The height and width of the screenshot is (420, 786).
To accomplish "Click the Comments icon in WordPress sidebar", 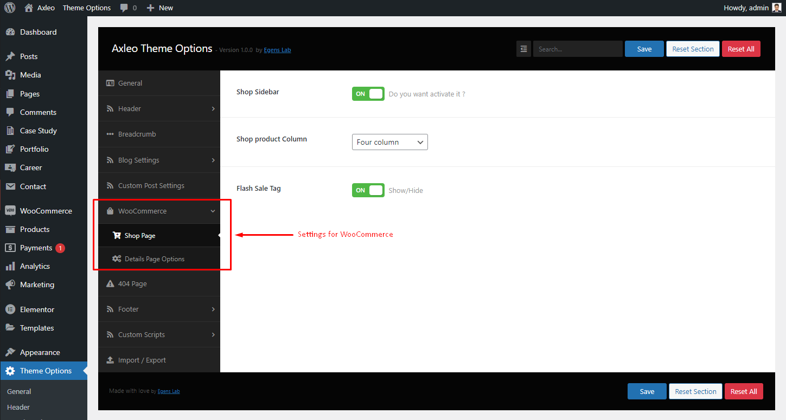I will point(10,112).
